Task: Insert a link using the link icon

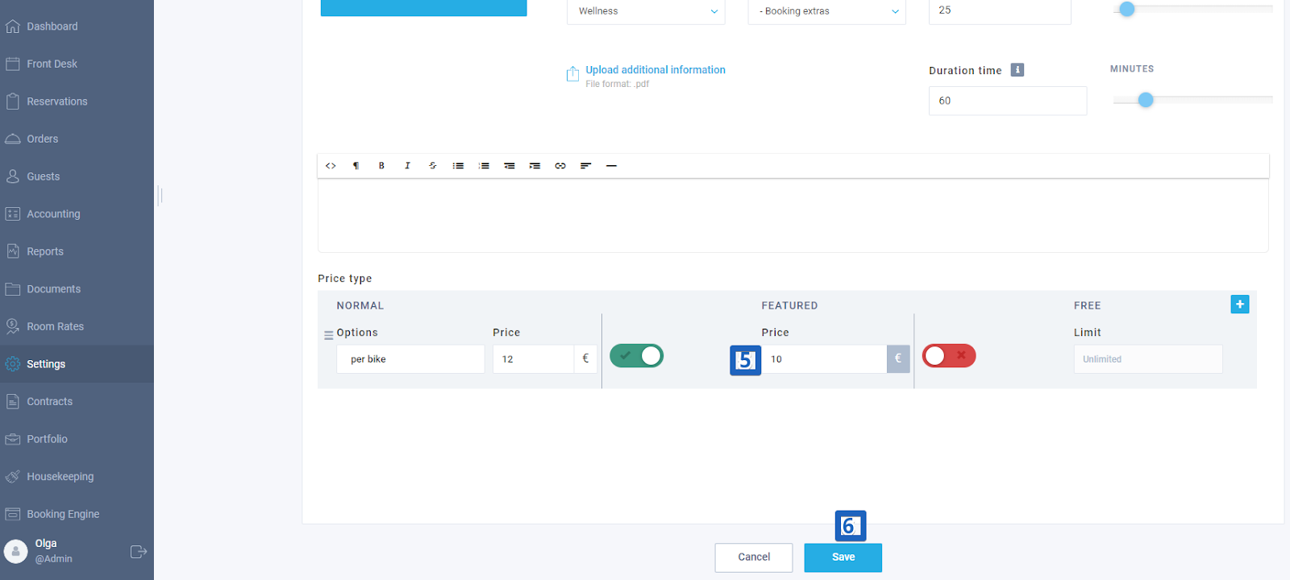Action: tap(560, 166)
